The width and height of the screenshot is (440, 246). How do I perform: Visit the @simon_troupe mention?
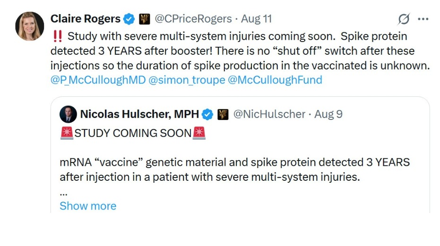pos(187,80)
